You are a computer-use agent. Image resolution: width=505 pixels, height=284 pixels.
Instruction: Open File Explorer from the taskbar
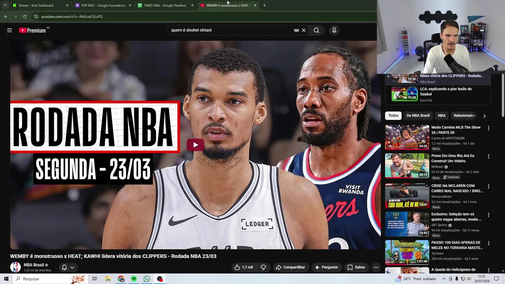click(108, 279)
